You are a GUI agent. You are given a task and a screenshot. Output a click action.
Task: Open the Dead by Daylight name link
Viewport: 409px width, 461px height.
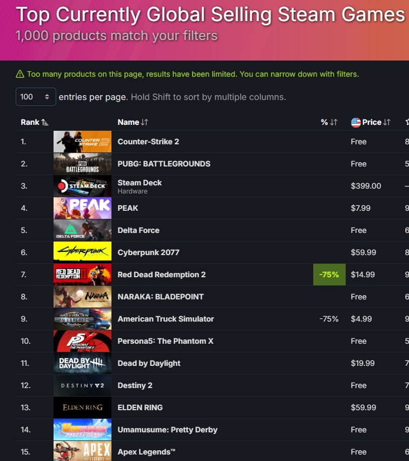coord(149,363)
